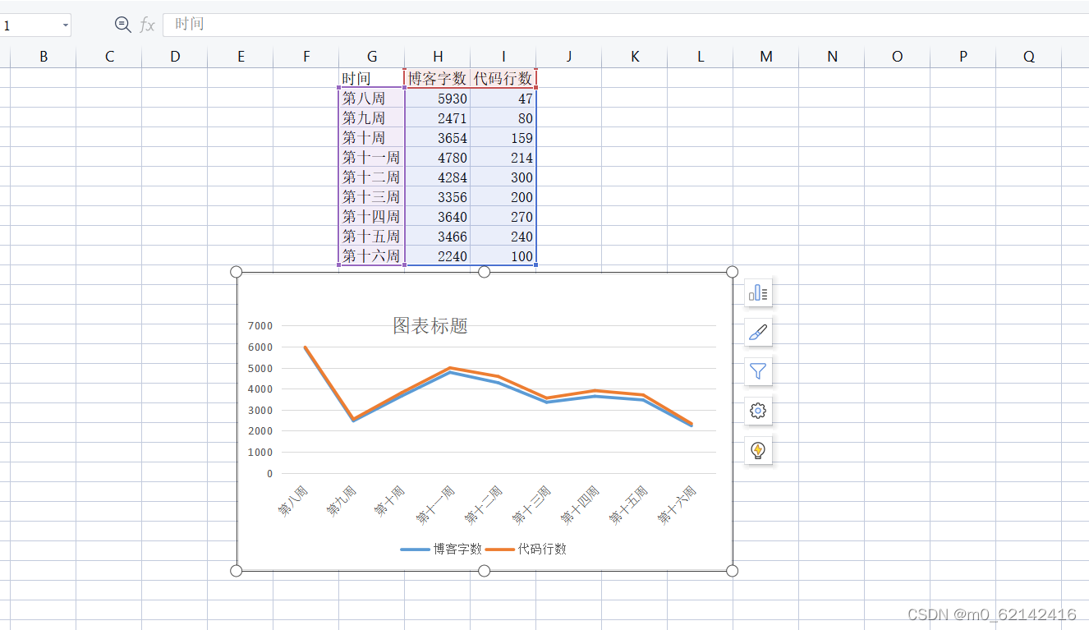Click the cell containing 300

(503, 177)
